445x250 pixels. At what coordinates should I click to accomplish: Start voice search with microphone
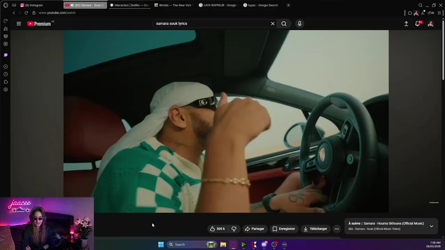pyautogui.click(x=300, y=24)
